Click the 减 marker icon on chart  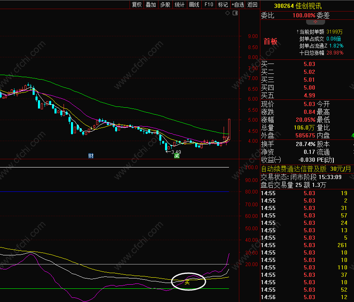tap(177, 156)
